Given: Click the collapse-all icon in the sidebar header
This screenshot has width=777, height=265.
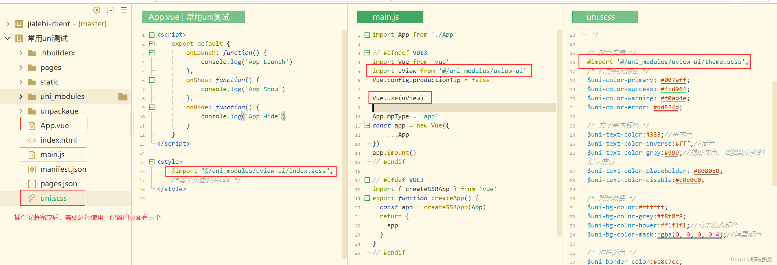Looking at the screenshot, I should coord(110,10).
